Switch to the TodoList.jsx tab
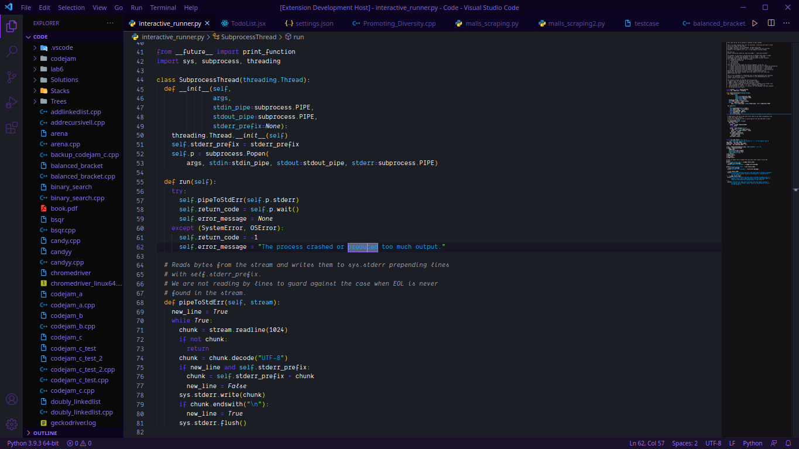Viewport: 799px width, 449px height. click(x=248, y=23)
